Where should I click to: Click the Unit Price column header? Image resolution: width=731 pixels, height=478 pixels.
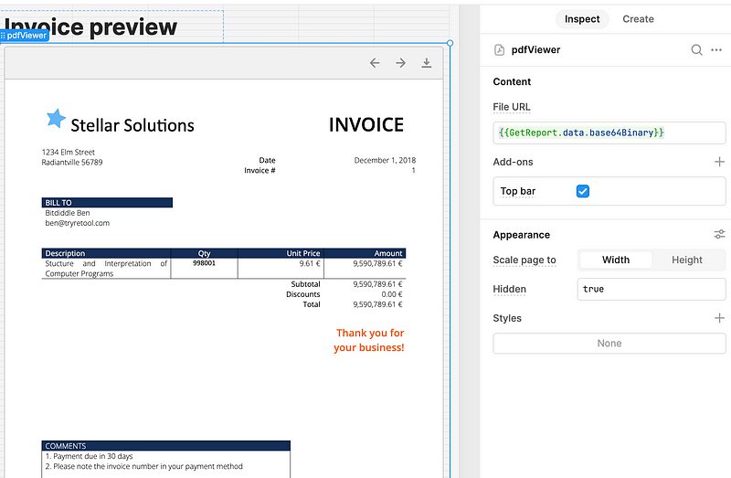303,253
